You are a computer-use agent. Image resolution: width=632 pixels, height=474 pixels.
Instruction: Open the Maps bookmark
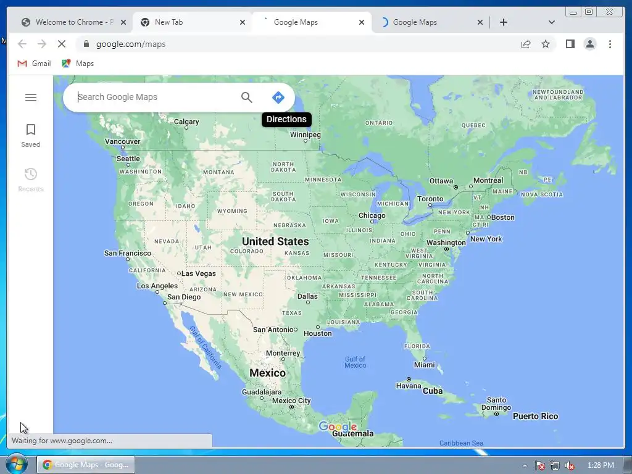coord(78,64)
